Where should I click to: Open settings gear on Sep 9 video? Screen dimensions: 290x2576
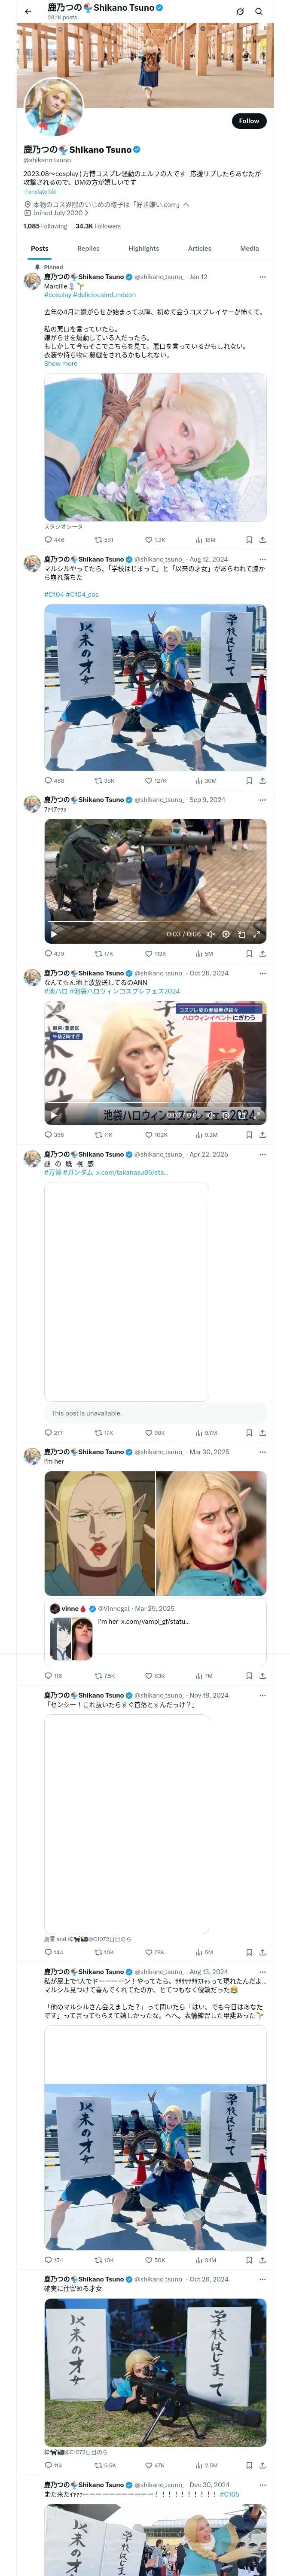pos(226,934)
